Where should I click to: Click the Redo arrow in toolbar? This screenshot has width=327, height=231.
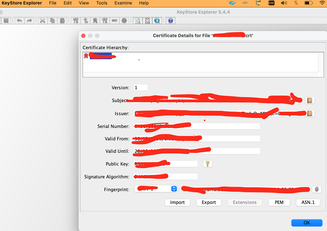(29, 21)
